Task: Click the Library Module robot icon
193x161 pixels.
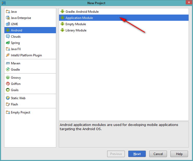Action: [62, 30]
